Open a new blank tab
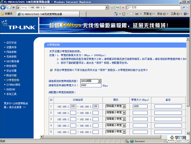This screenshot has width=191, height=144. 83,14
